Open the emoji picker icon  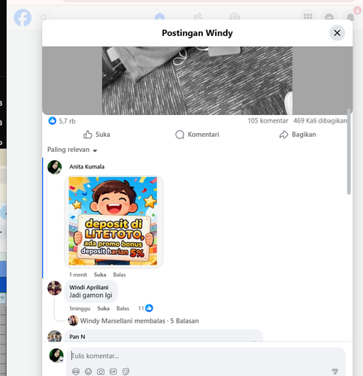pos(88,371)
